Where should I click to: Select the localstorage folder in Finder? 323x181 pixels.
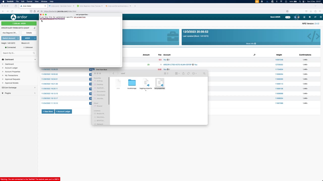click(x=132, y=84)
